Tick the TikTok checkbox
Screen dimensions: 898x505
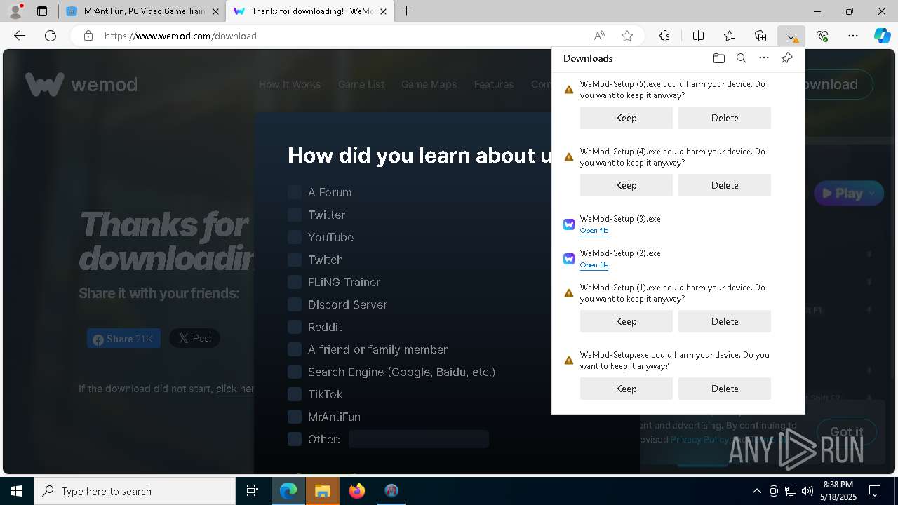(295, 394)
